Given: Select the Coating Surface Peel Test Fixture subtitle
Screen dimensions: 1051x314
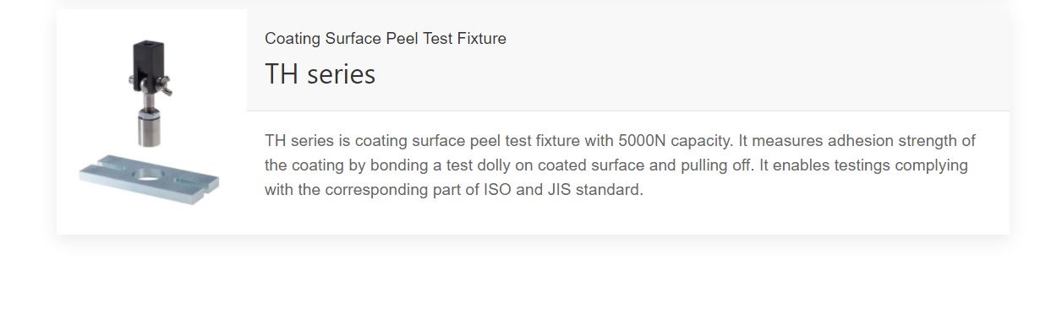Looking at the screenshot, I should [x=386, y=38].
